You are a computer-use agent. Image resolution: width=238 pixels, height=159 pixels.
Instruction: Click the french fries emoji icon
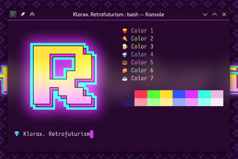(x=125, y=31)
